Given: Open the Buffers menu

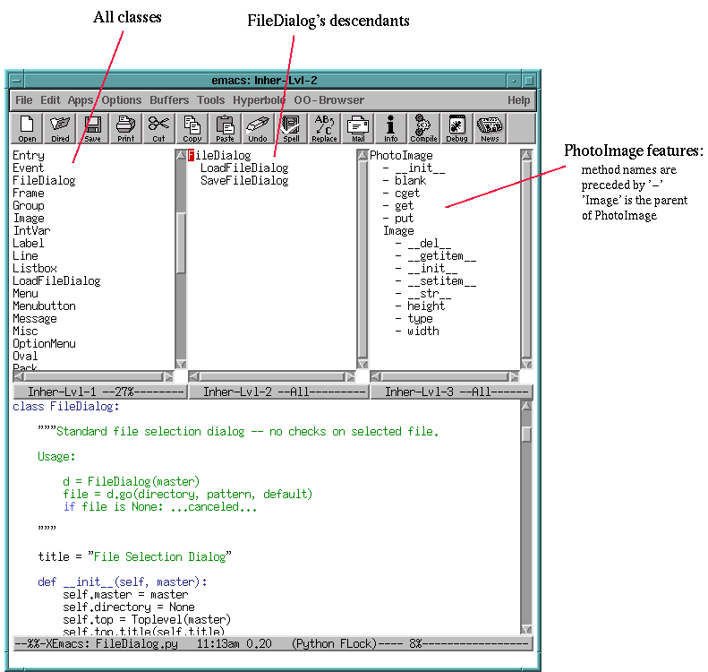Looking at the screenshot, I should coord(169,100).
